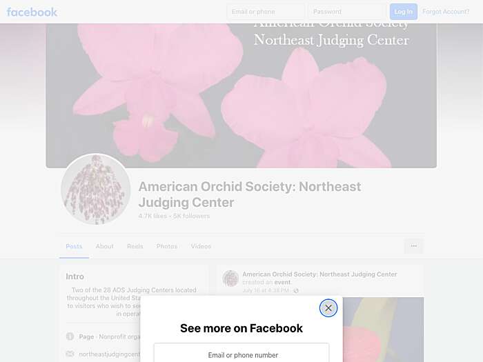Viewport: 483px width, 362px height.
Task: Close the See more on Facebook dialog
Action: coord(328,308)
